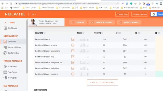Collapse sidebar with Menu back chevron
This screenshot has width=163, height=91.
click(6, 22)
